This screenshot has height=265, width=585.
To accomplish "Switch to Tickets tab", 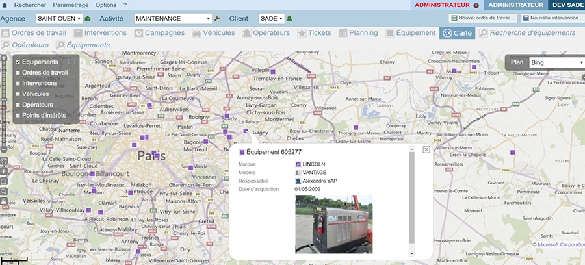I will pos(314,32).
